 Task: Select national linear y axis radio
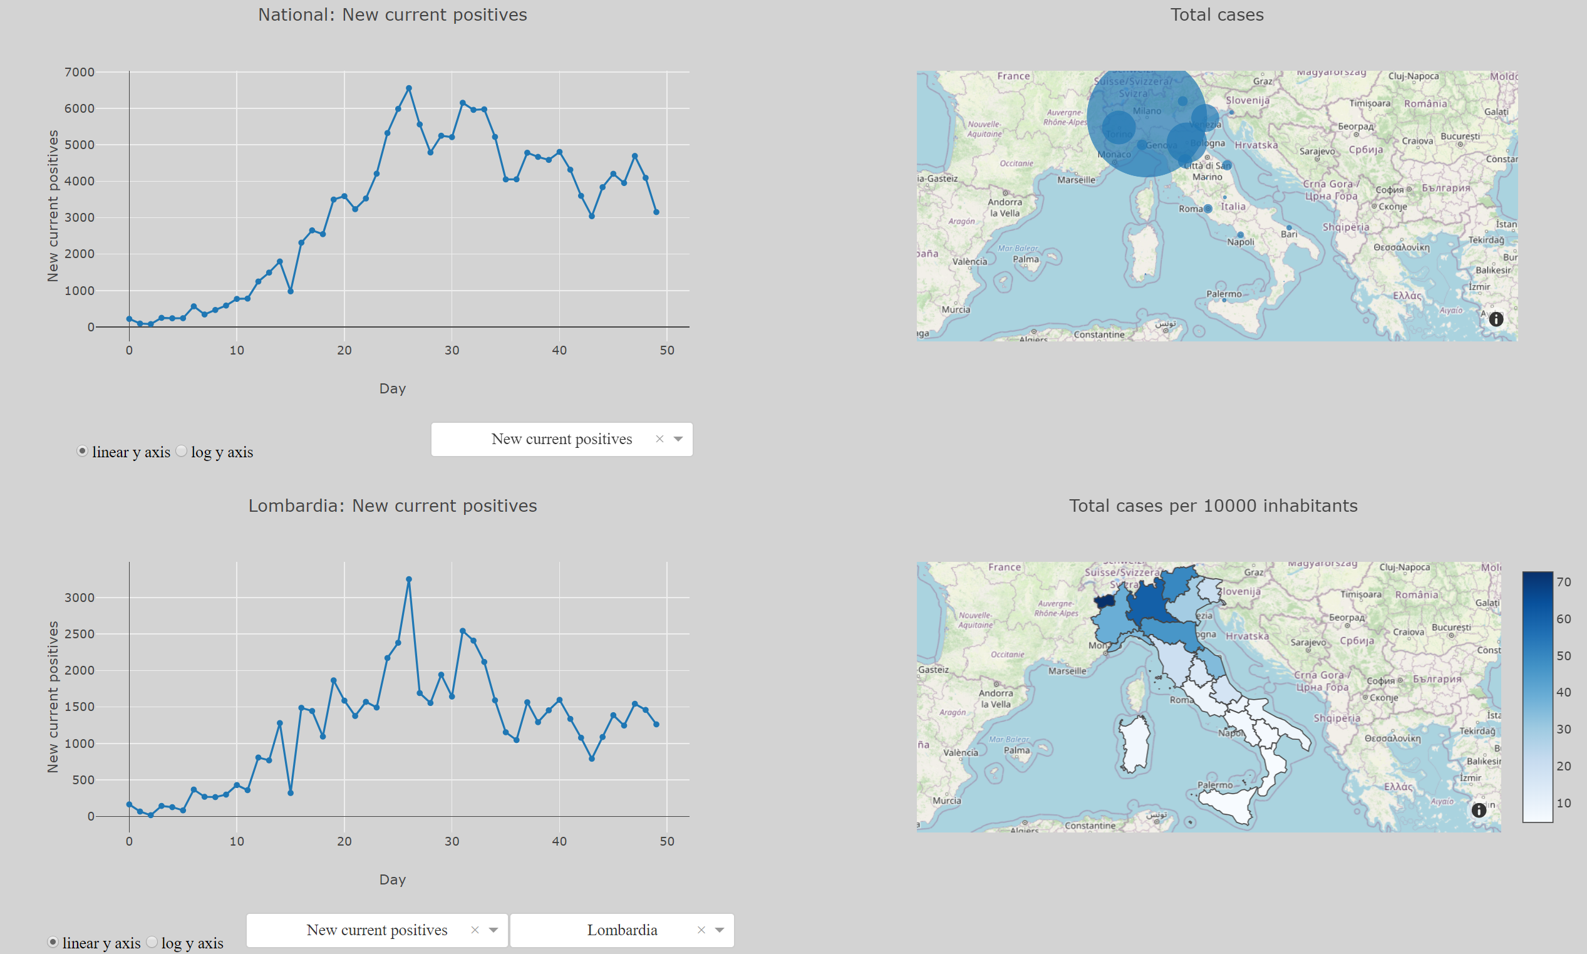(82, 451)
